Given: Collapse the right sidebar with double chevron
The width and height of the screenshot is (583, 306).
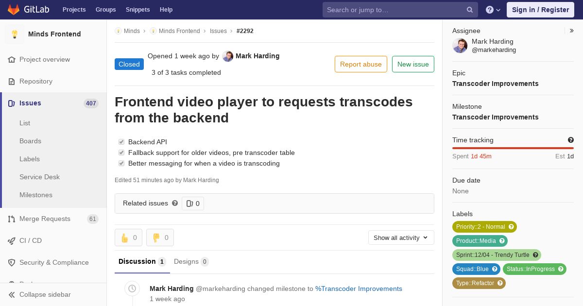Looking at the screenshot, I should [572, 31].
